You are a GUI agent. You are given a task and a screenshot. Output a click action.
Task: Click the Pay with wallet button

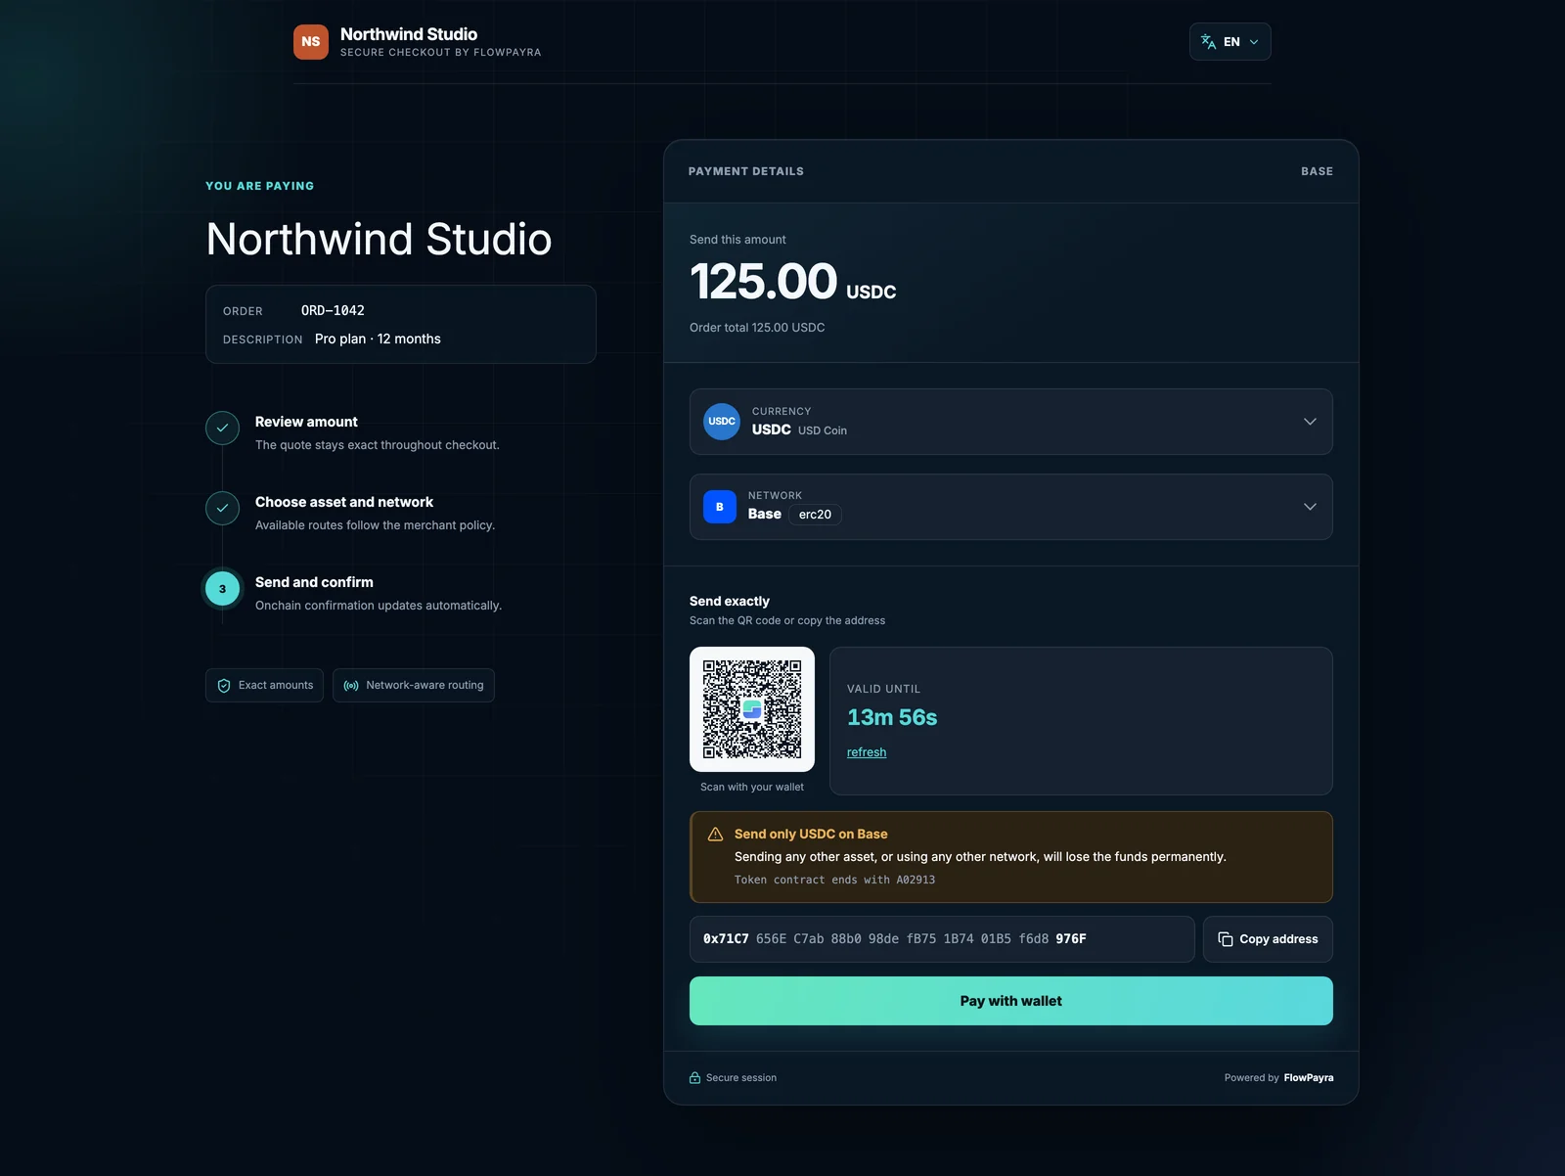click(1011, 1001)
